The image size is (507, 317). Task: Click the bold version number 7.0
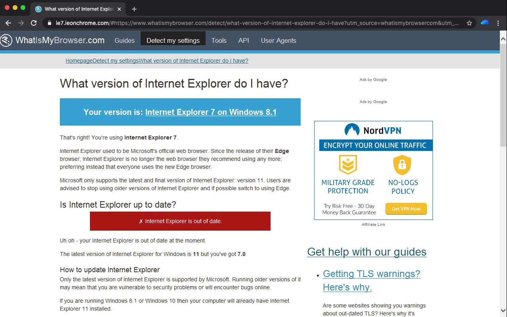coord(242,254)
